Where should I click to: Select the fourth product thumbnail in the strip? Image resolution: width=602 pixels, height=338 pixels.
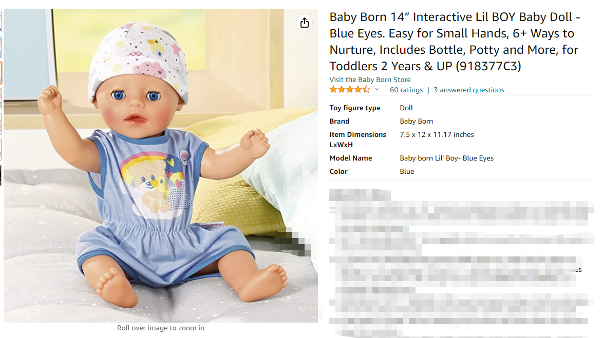(1, 98)
